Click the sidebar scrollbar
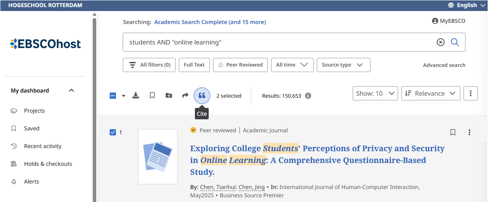488x202 pixels. [x=94, y=109]
